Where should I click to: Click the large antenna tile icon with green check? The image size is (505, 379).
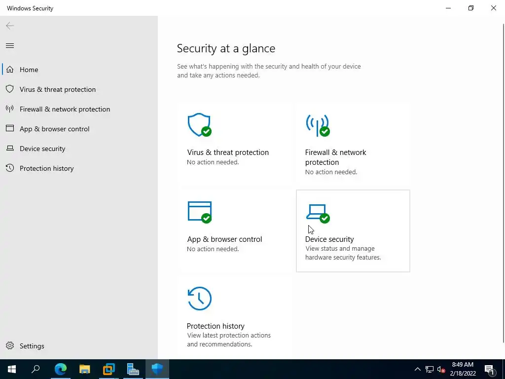(x=318, y=125)
